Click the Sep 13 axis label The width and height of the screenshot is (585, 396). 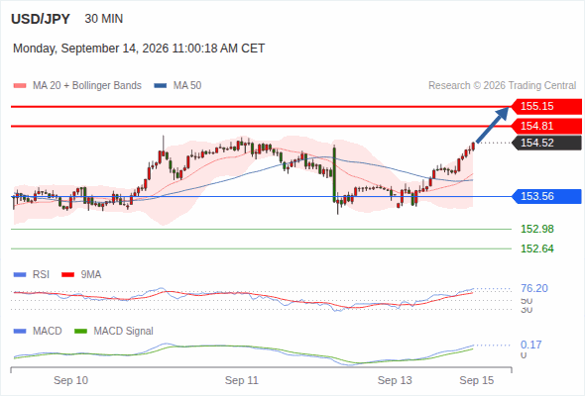395,381
